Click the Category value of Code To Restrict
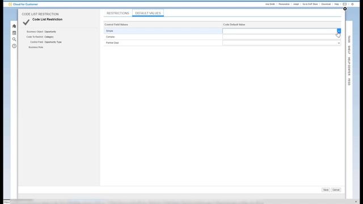The image size is (363, 204). [x=49, y=37]
